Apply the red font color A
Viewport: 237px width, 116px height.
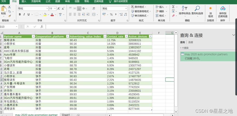tap(52, 14)
